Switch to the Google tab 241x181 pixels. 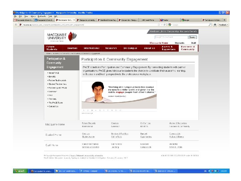tap(190, 20)
